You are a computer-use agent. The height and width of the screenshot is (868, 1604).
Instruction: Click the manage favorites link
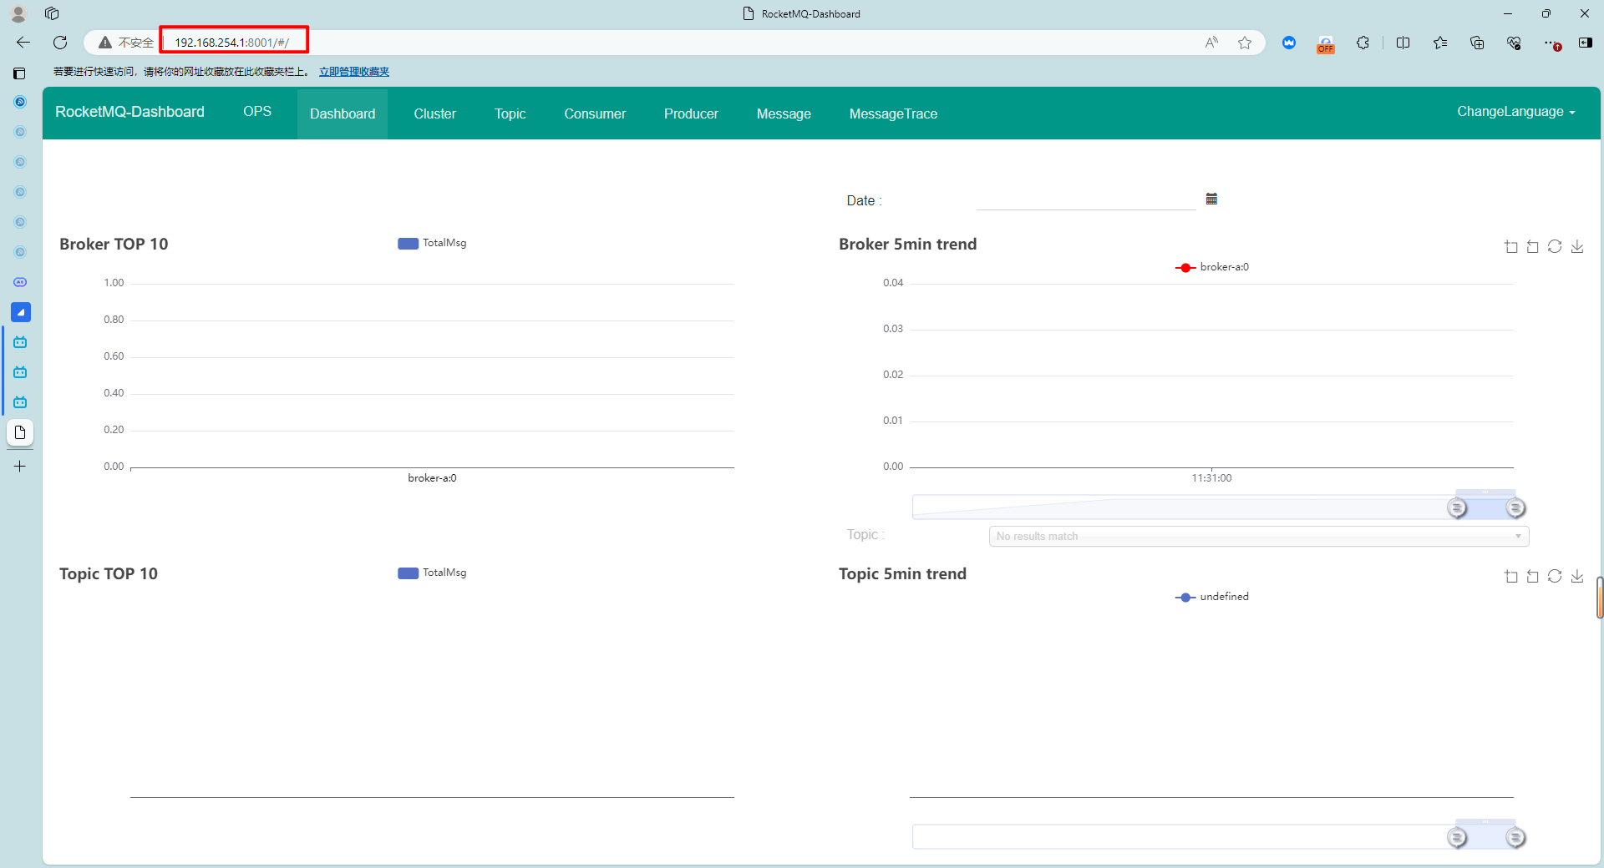354,72
